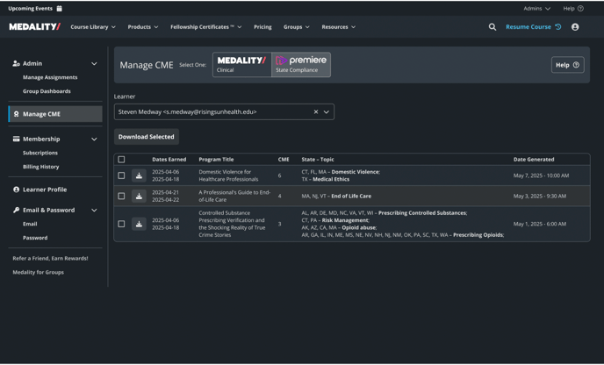Image resolution: width=604 pixels, height=365 pixels.
Task: Open the Course Library dropdown
Action: pos(93,27)
